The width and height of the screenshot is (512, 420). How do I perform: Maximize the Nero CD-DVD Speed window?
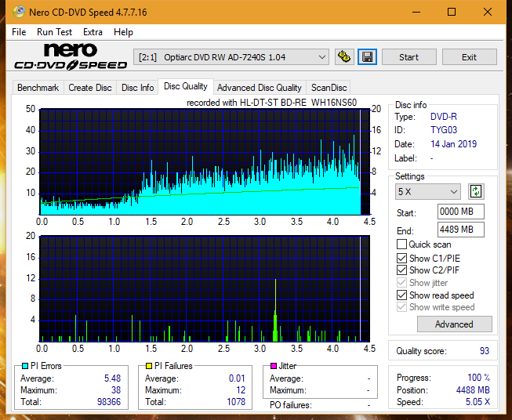[x=452, y=12]
